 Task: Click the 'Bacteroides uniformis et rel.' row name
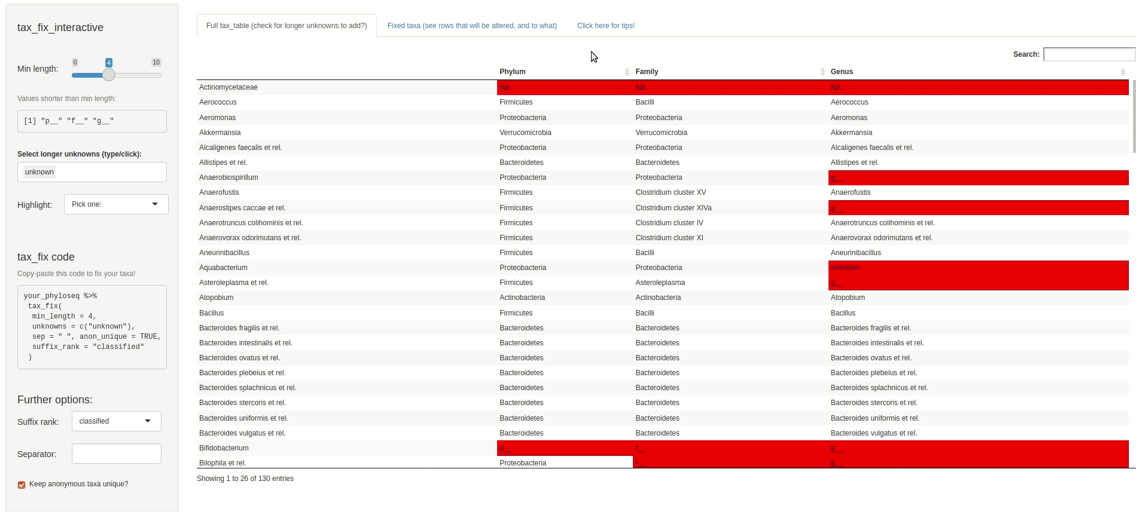pos(243,418)
